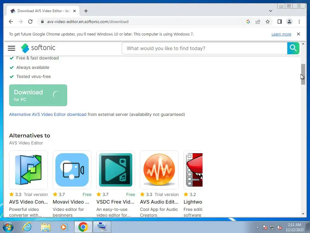310x233 pixels.
Task: Open the Lightworks app thumbnail
Action: pyautogui.click(x=193, y=170)
